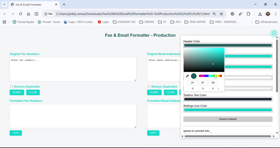The width and height of the screenshot is (280, 148).
Task: Click the B value field showing 88
Action: (213, 83)
